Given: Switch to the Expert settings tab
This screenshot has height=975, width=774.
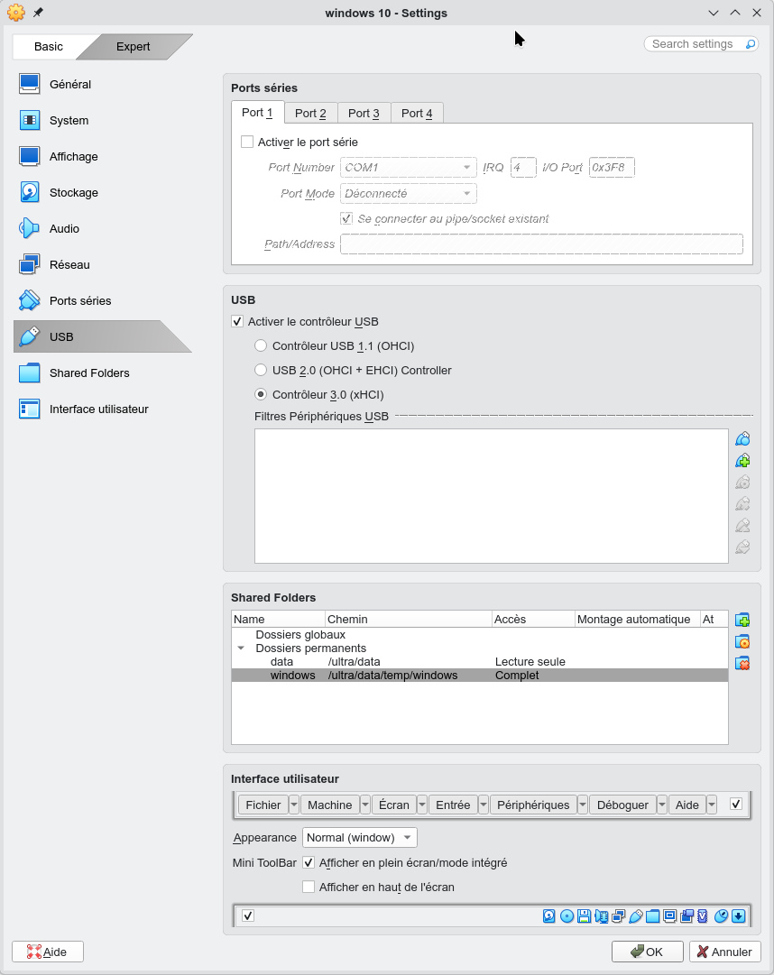Looking at the screenshot, I should point(133,47).
